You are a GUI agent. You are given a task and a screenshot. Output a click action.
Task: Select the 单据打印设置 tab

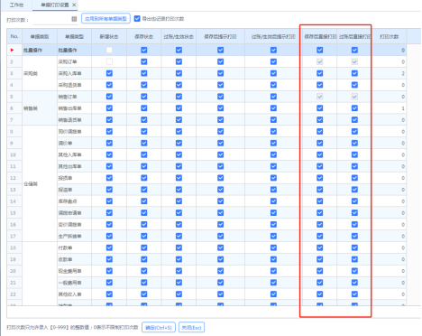pos(54,5)
